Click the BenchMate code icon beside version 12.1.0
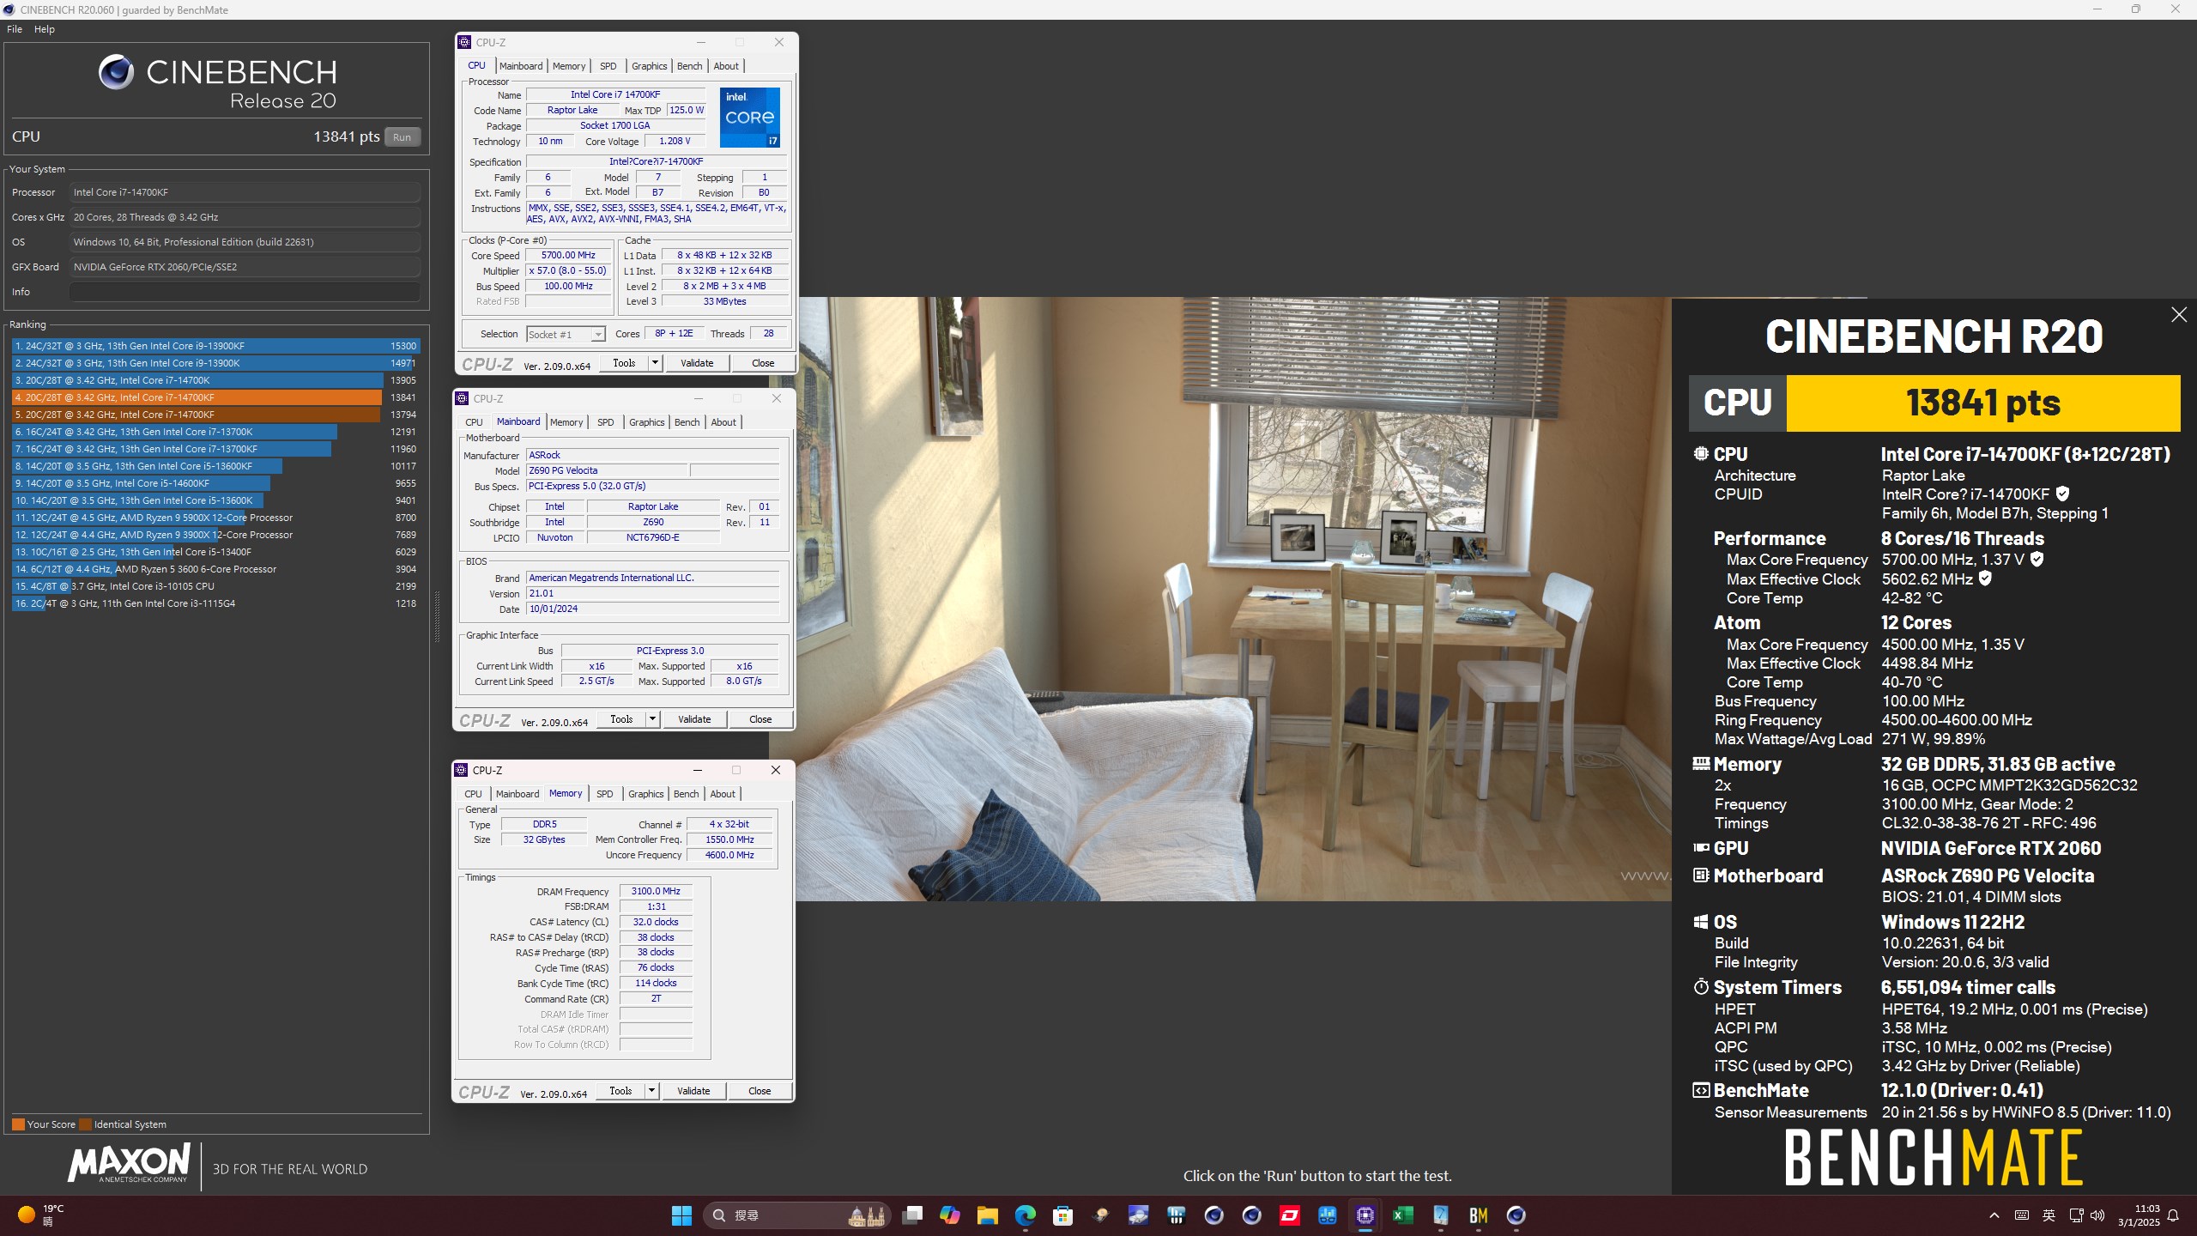 (x=1701, y=1090)
